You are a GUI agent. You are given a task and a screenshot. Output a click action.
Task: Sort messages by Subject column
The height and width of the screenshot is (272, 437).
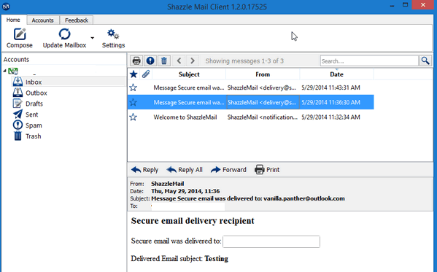pyautogui.click(x=189, y=74)
